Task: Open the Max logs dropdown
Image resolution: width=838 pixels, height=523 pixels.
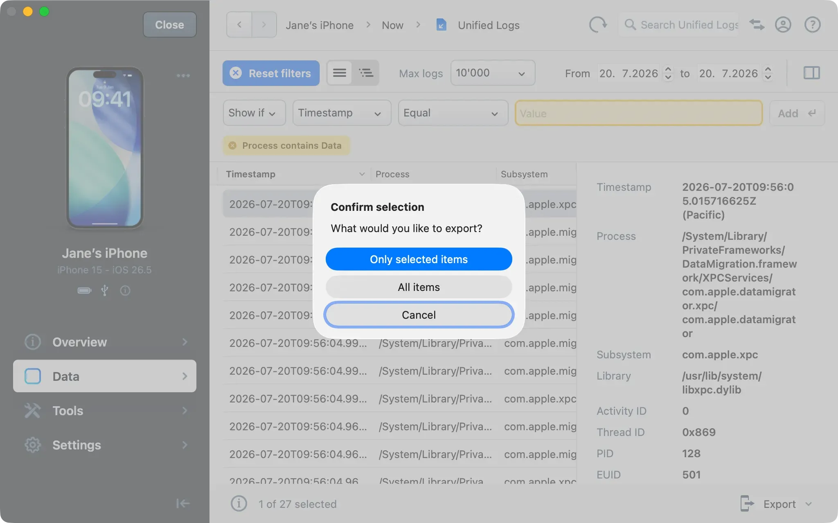Action: (x=493, y=73)
